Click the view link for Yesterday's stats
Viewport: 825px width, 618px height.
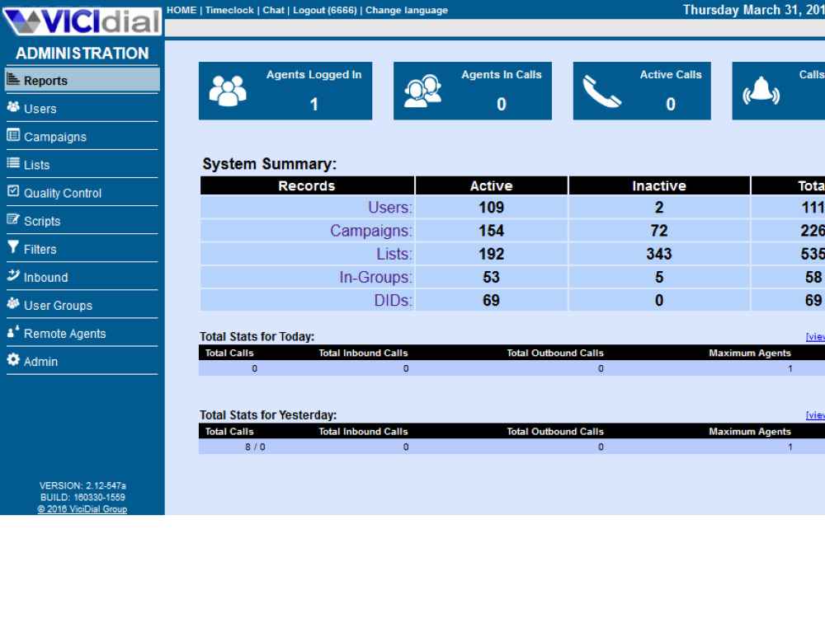[x=815, y=414]
